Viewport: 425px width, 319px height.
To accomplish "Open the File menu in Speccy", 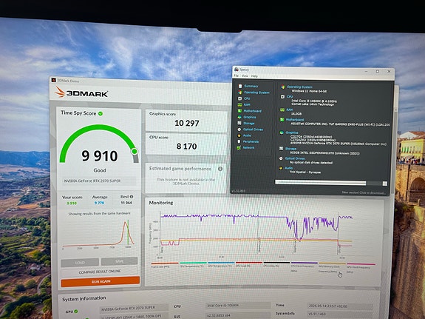I will click(x=237, y=76).
